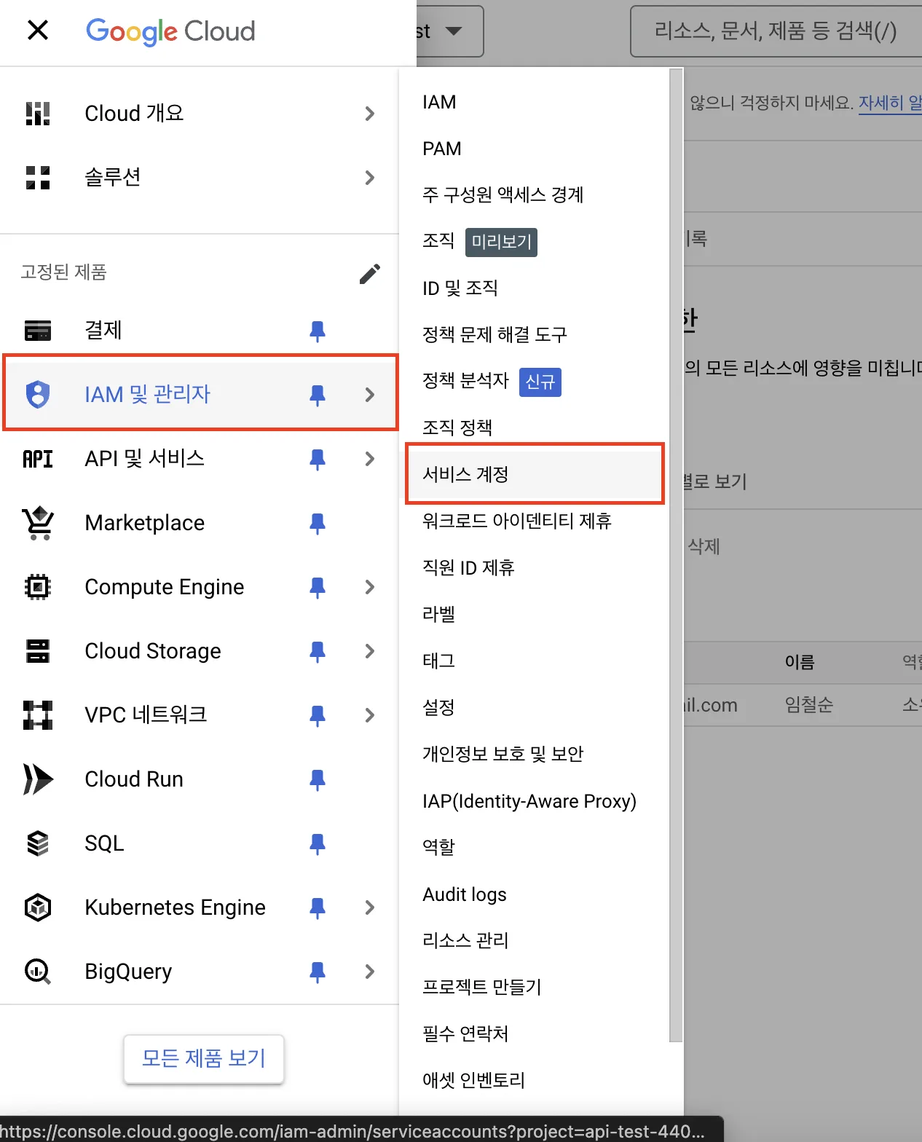Screen dimensions: 922x1142
Task: Focus the 리소스, 문서, 제품 search field
Action: 776,31
